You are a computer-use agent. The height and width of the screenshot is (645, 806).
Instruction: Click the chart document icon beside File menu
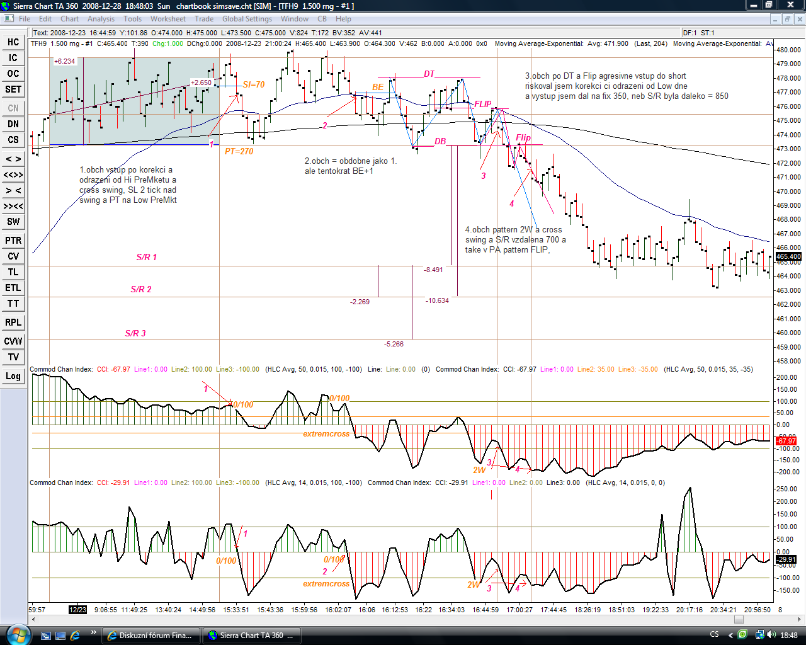[x=9, y=19]
